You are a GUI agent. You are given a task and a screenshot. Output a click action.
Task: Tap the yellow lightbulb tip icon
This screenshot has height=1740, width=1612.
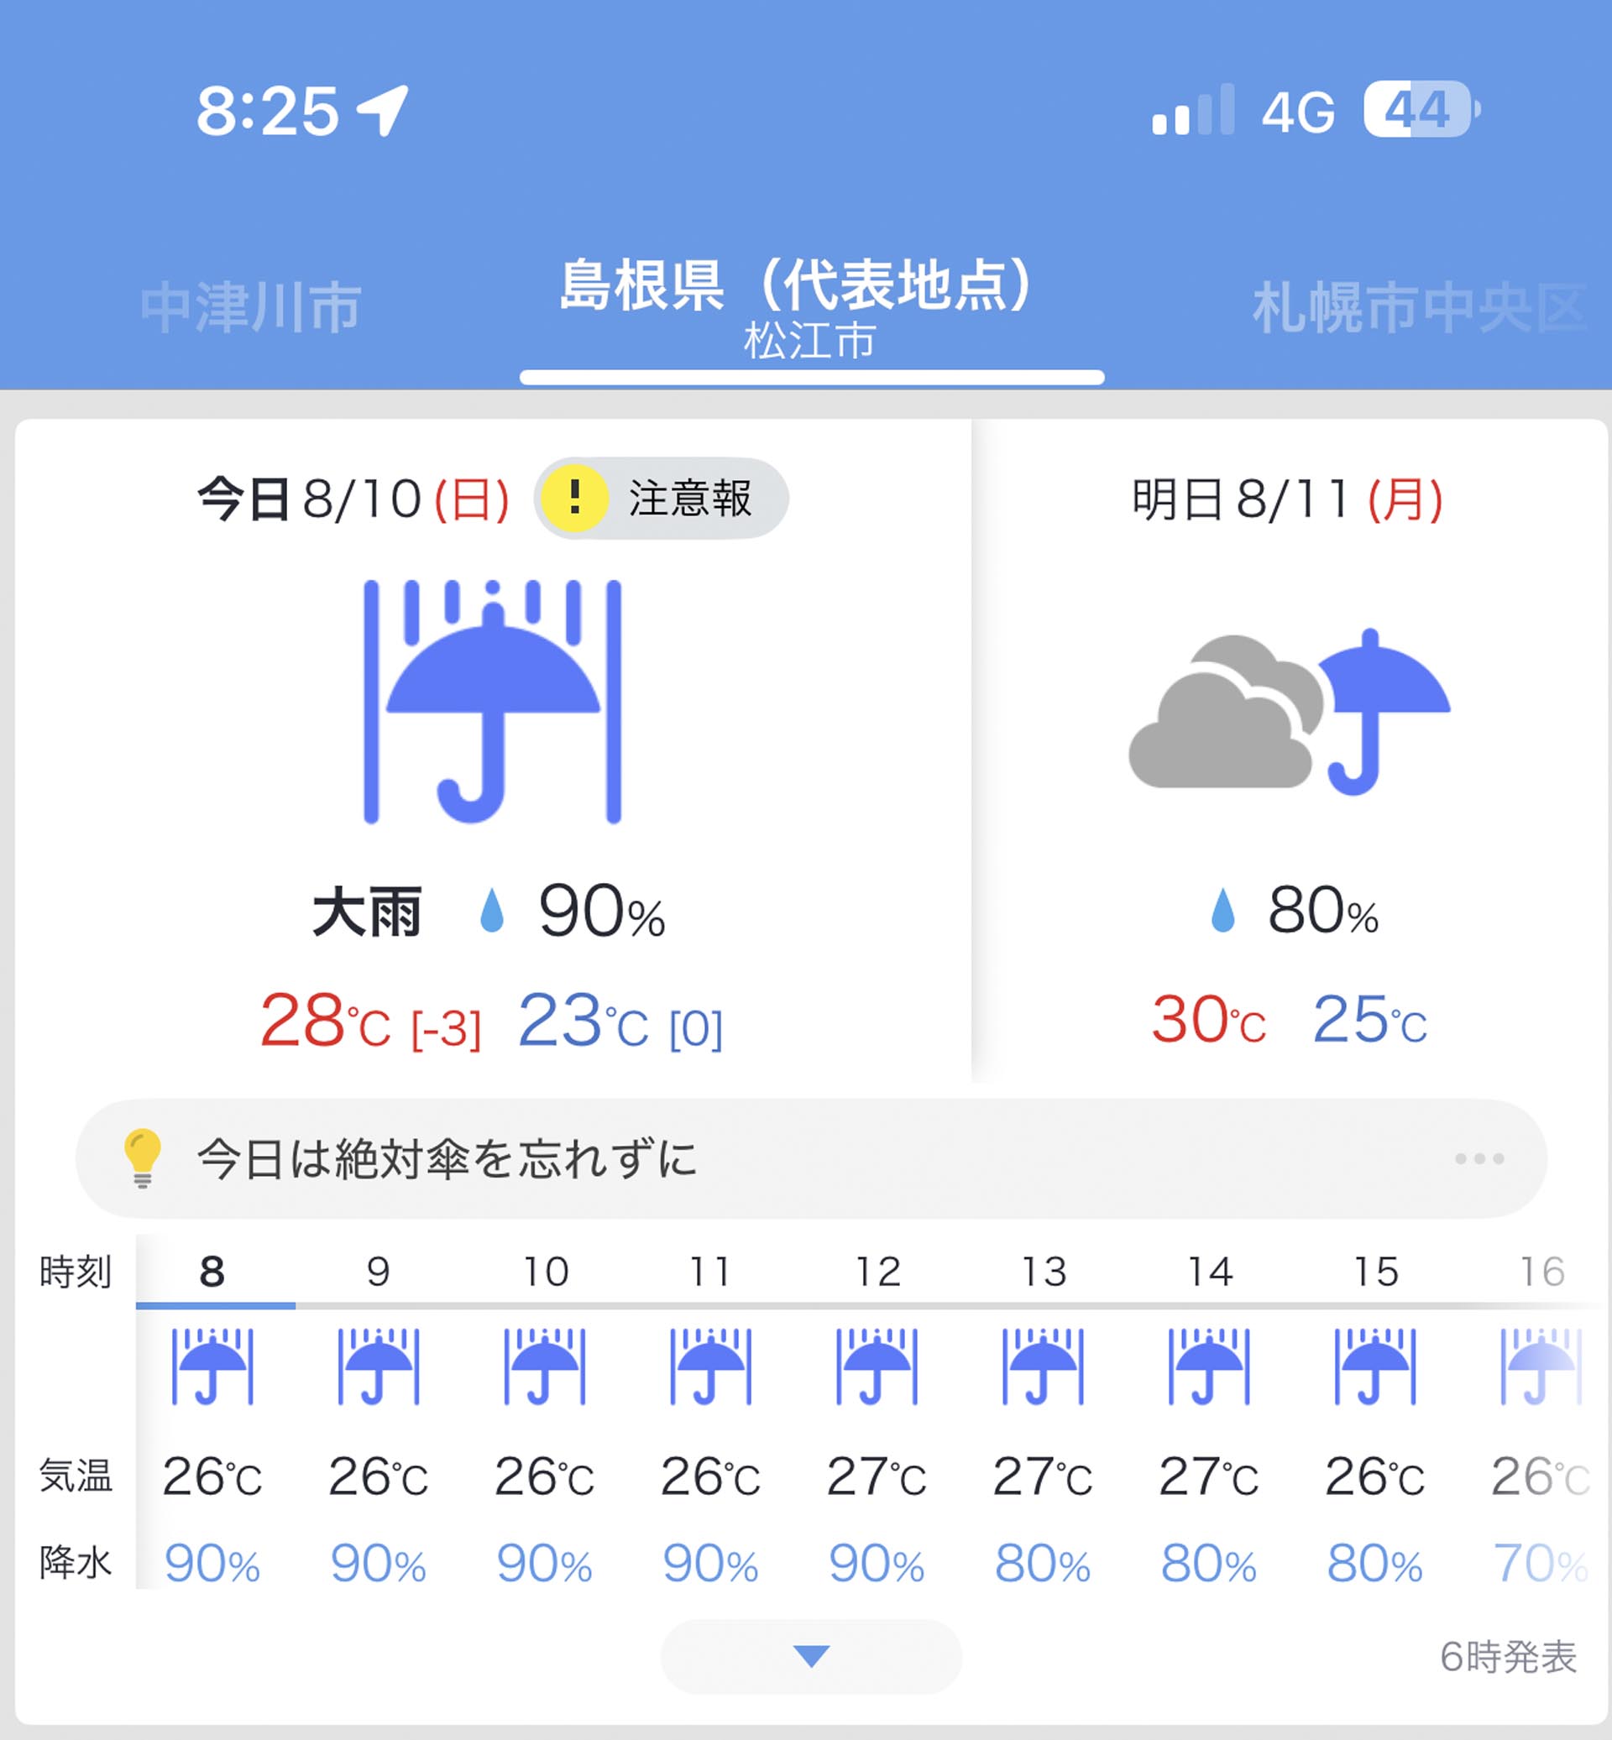(142, 1158)
